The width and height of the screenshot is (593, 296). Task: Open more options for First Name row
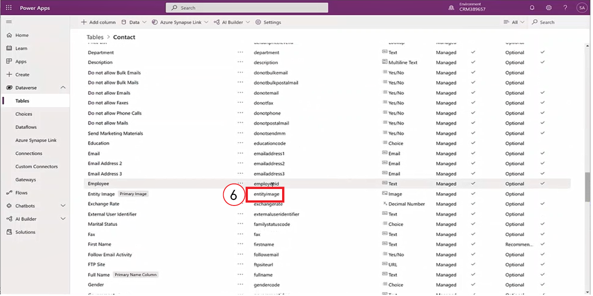241,244
